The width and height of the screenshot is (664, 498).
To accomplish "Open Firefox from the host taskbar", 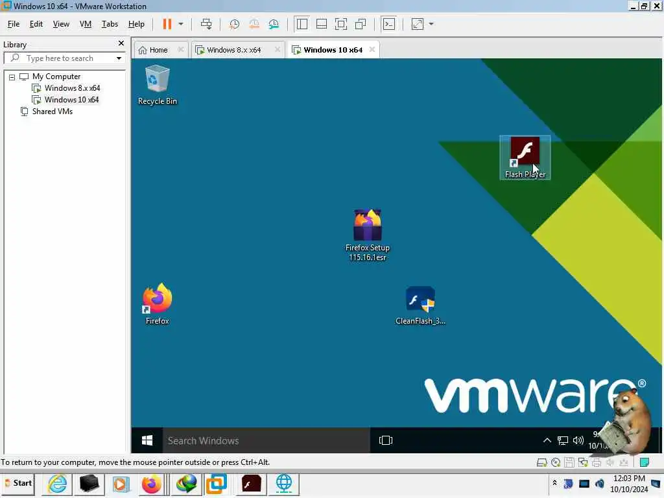I will tap(151, 484).
